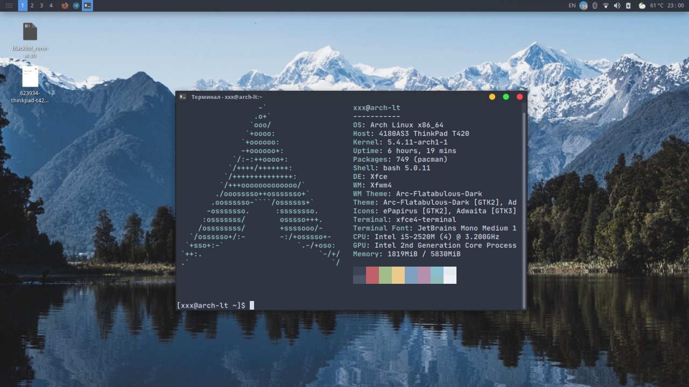The width and height of the screenshot is (689, 387).
Task: Open Telegram from the panel
Action: point(76,5)
